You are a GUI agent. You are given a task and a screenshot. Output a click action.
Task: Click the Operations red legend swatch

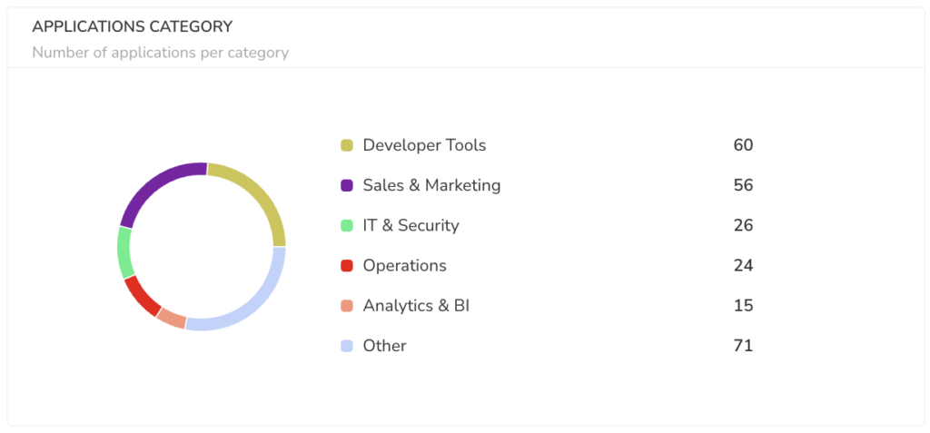click(347, 266)
